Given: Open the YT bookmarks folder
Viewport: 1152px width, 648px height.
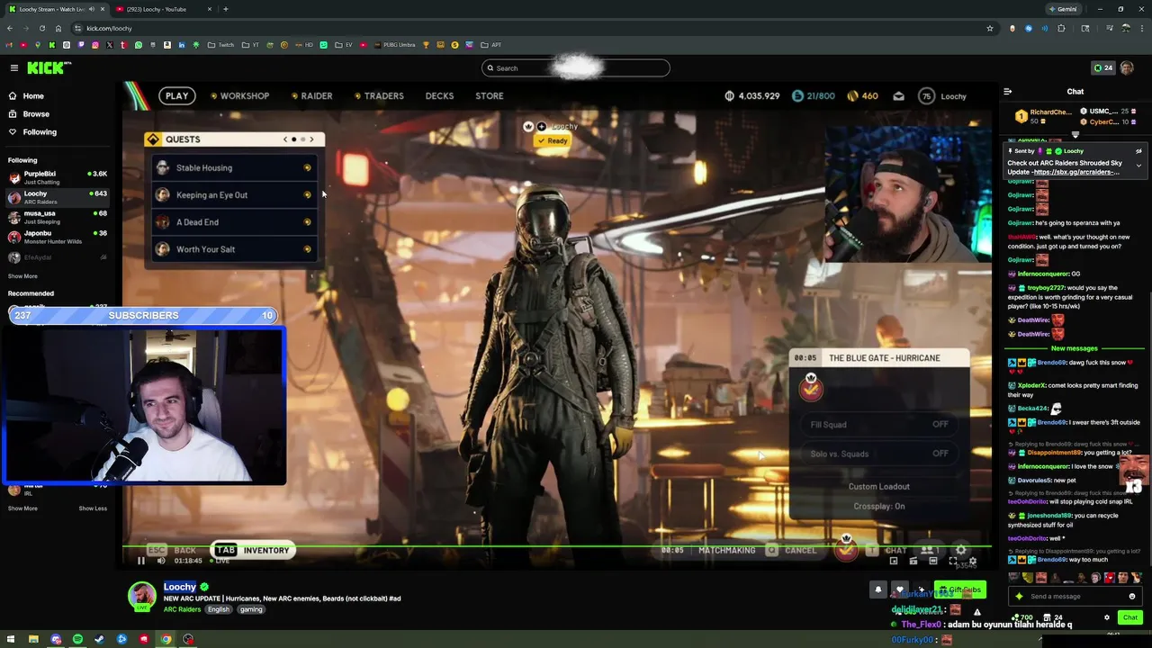Looking at the screenshot, I should (250, 45).
